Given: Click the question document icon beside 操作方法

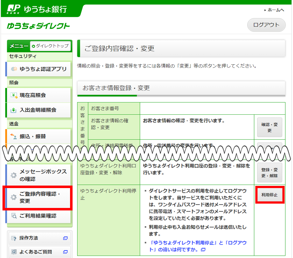Looking at the screenshot, I should (x=14, y=238).
